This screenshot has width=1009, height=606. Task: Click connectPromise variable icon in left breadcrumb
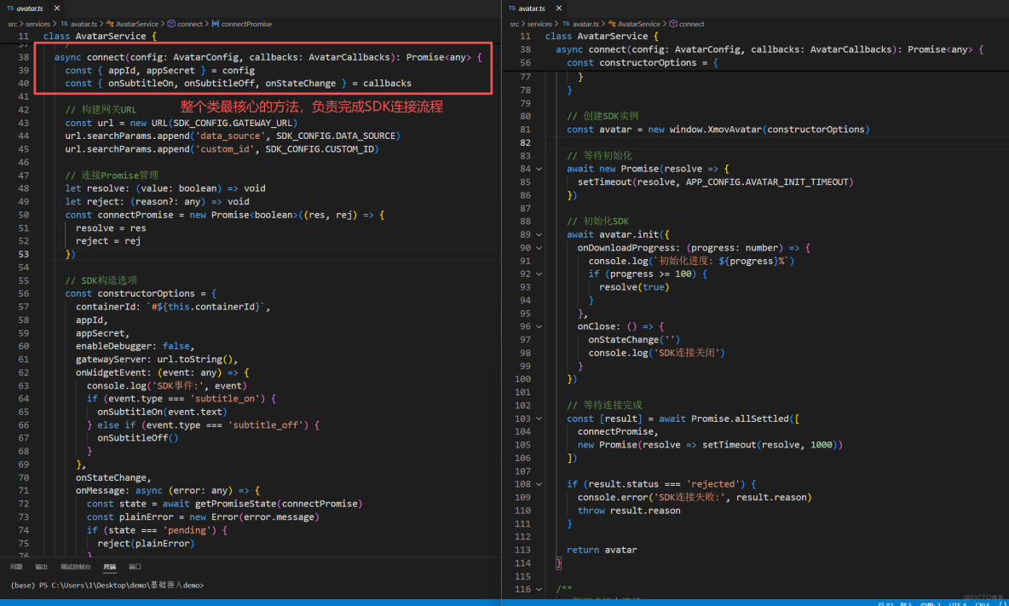click(x=215, y=24)
